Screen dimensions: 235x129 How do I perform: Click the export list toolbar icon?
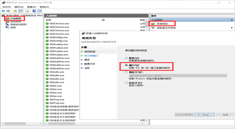(x=27, y=11)
